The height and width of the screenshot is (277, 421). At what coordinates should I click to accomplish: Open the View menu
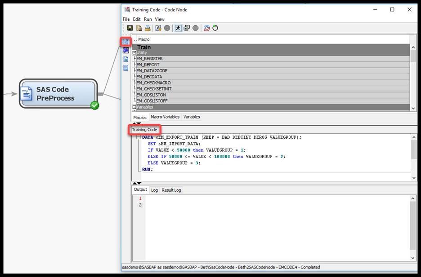(x=160, y=19)
